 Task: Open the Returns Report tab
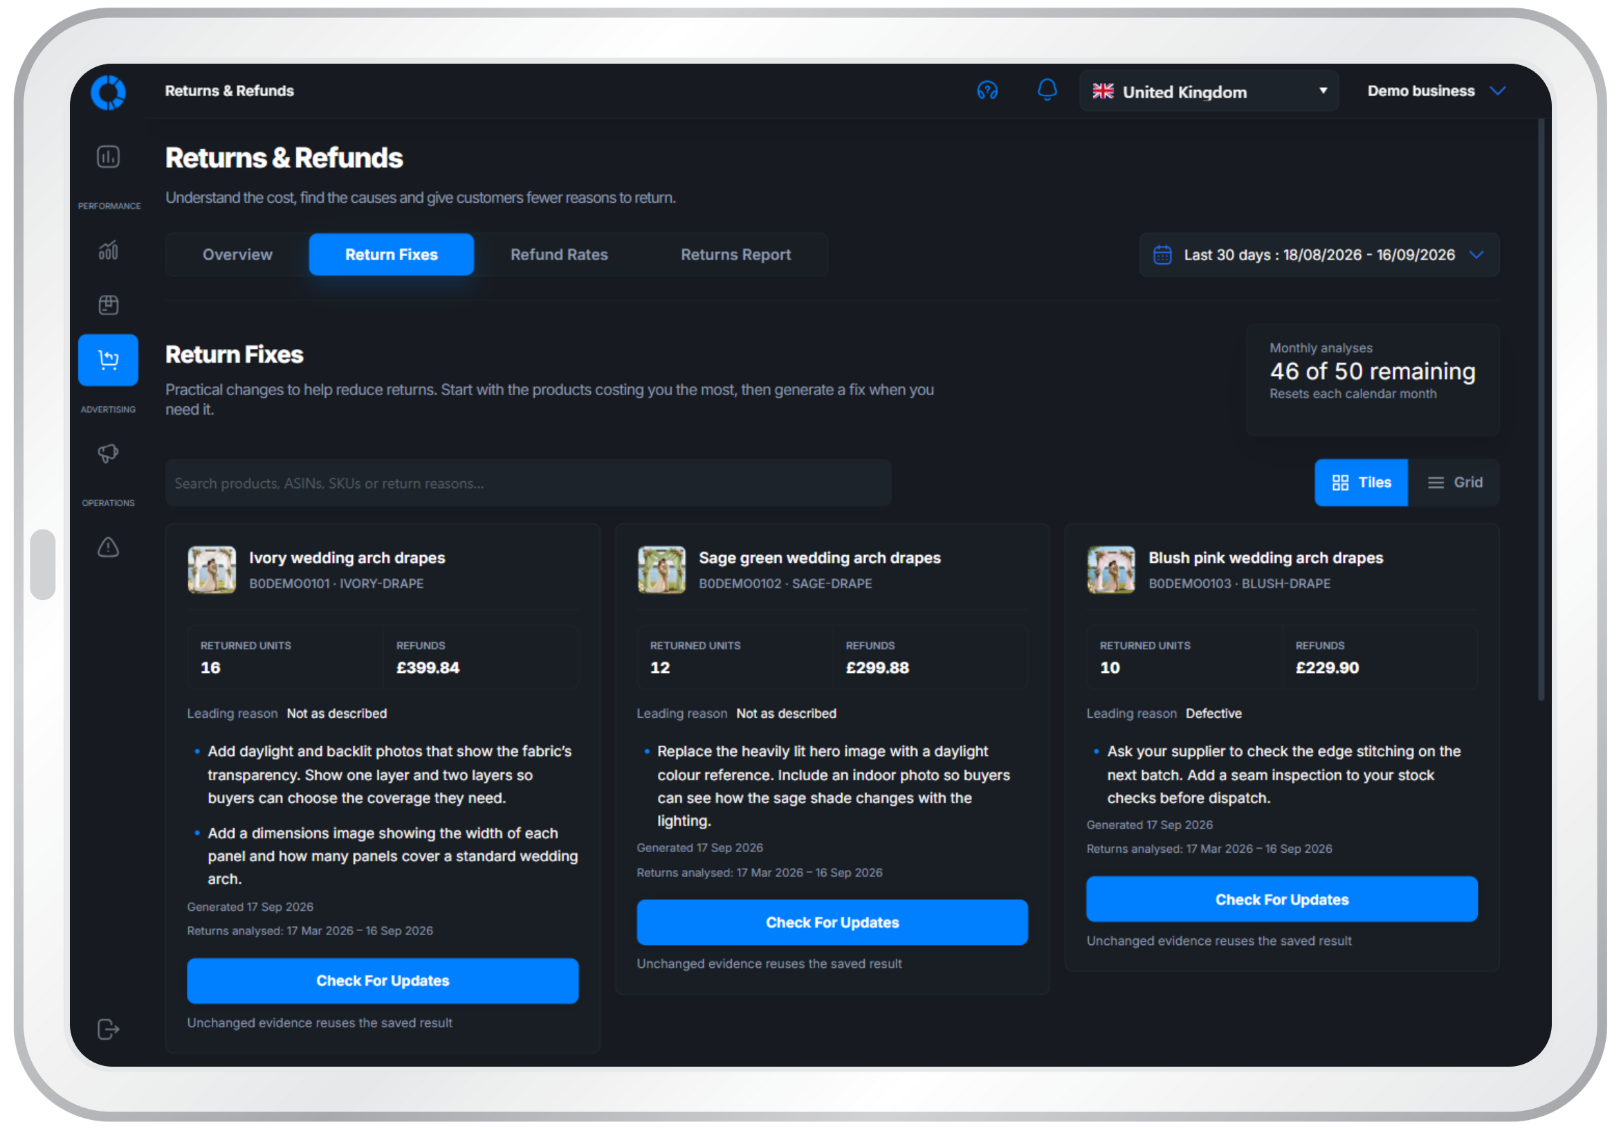point(735,254)
